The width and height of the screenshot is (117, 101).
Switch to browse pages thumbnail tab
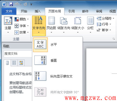[14, 63]
